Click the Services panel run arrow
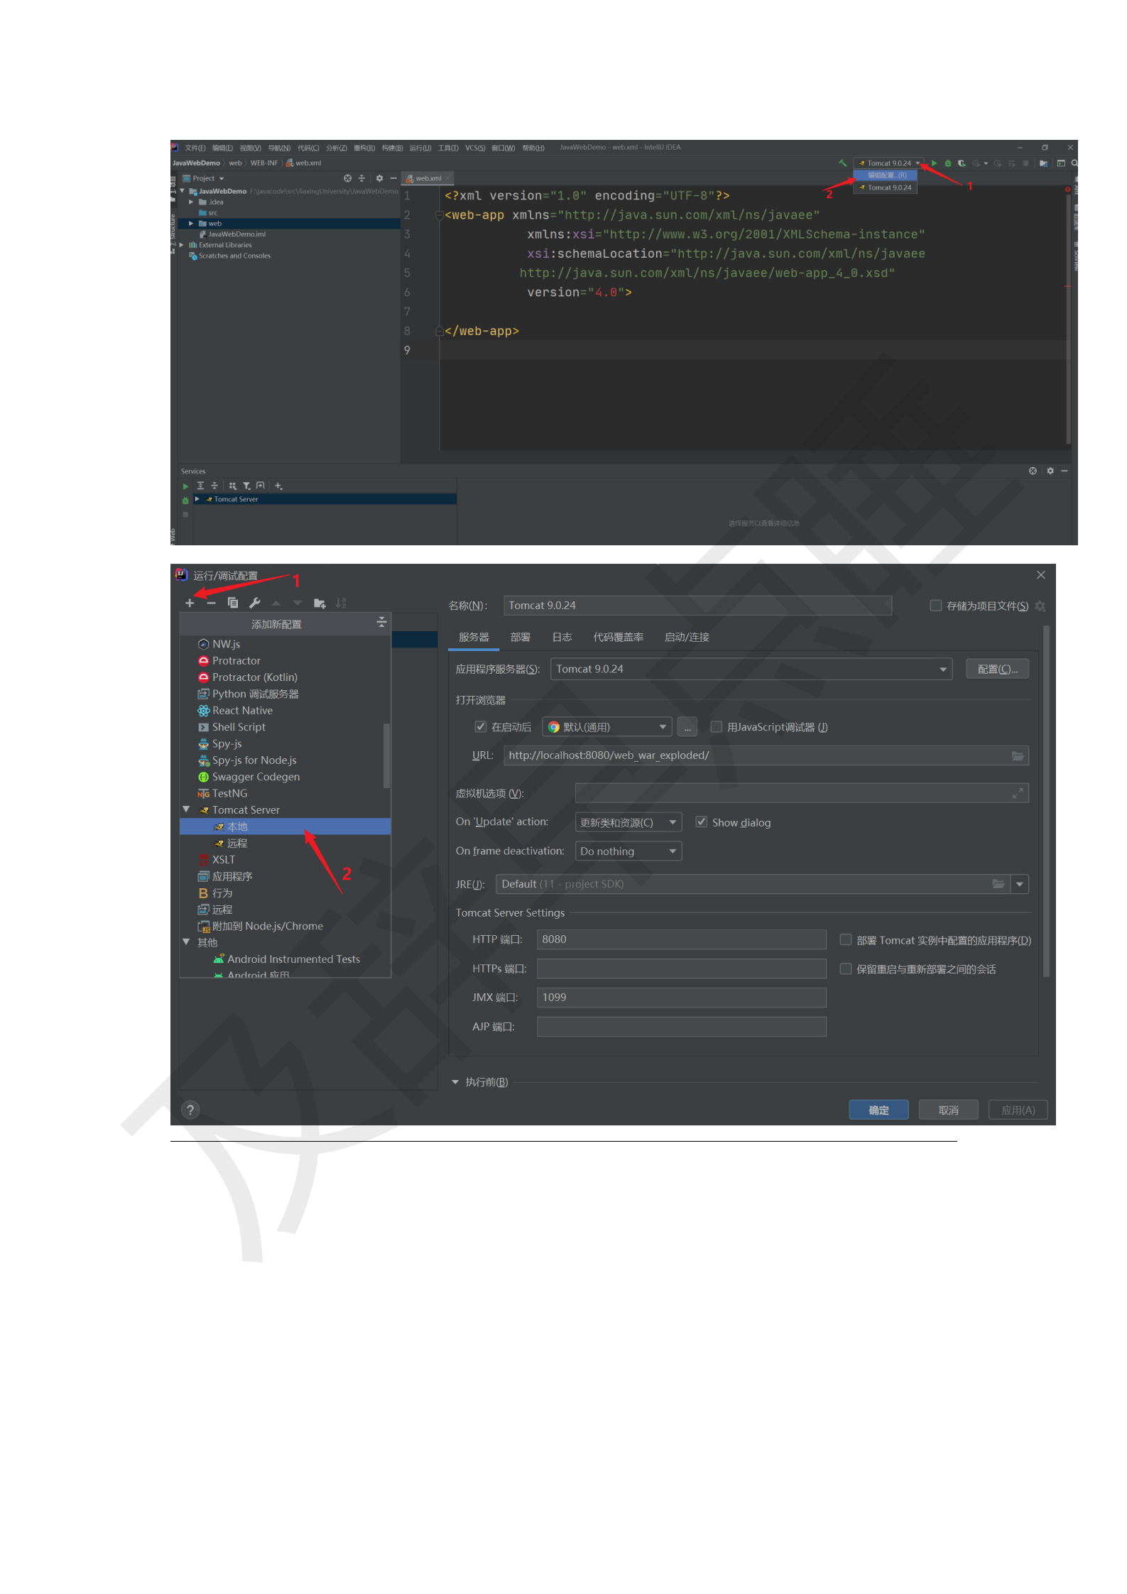Image resolution: width=1127 pixels, height=1594 pixels. coord(185,486)
